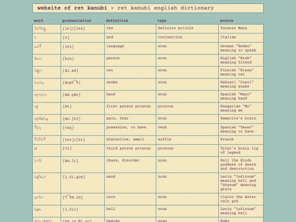Select the pronunciation cell '[kɑ.li]'
Viewport: 296px width, 222px height.
point(82,164)
